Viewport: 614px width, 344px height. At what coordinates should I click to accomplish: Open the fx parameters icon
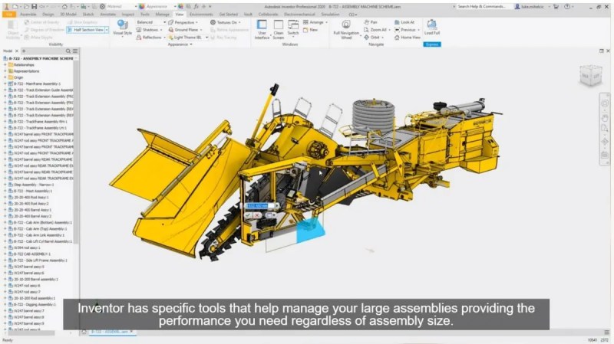[196, 6]
